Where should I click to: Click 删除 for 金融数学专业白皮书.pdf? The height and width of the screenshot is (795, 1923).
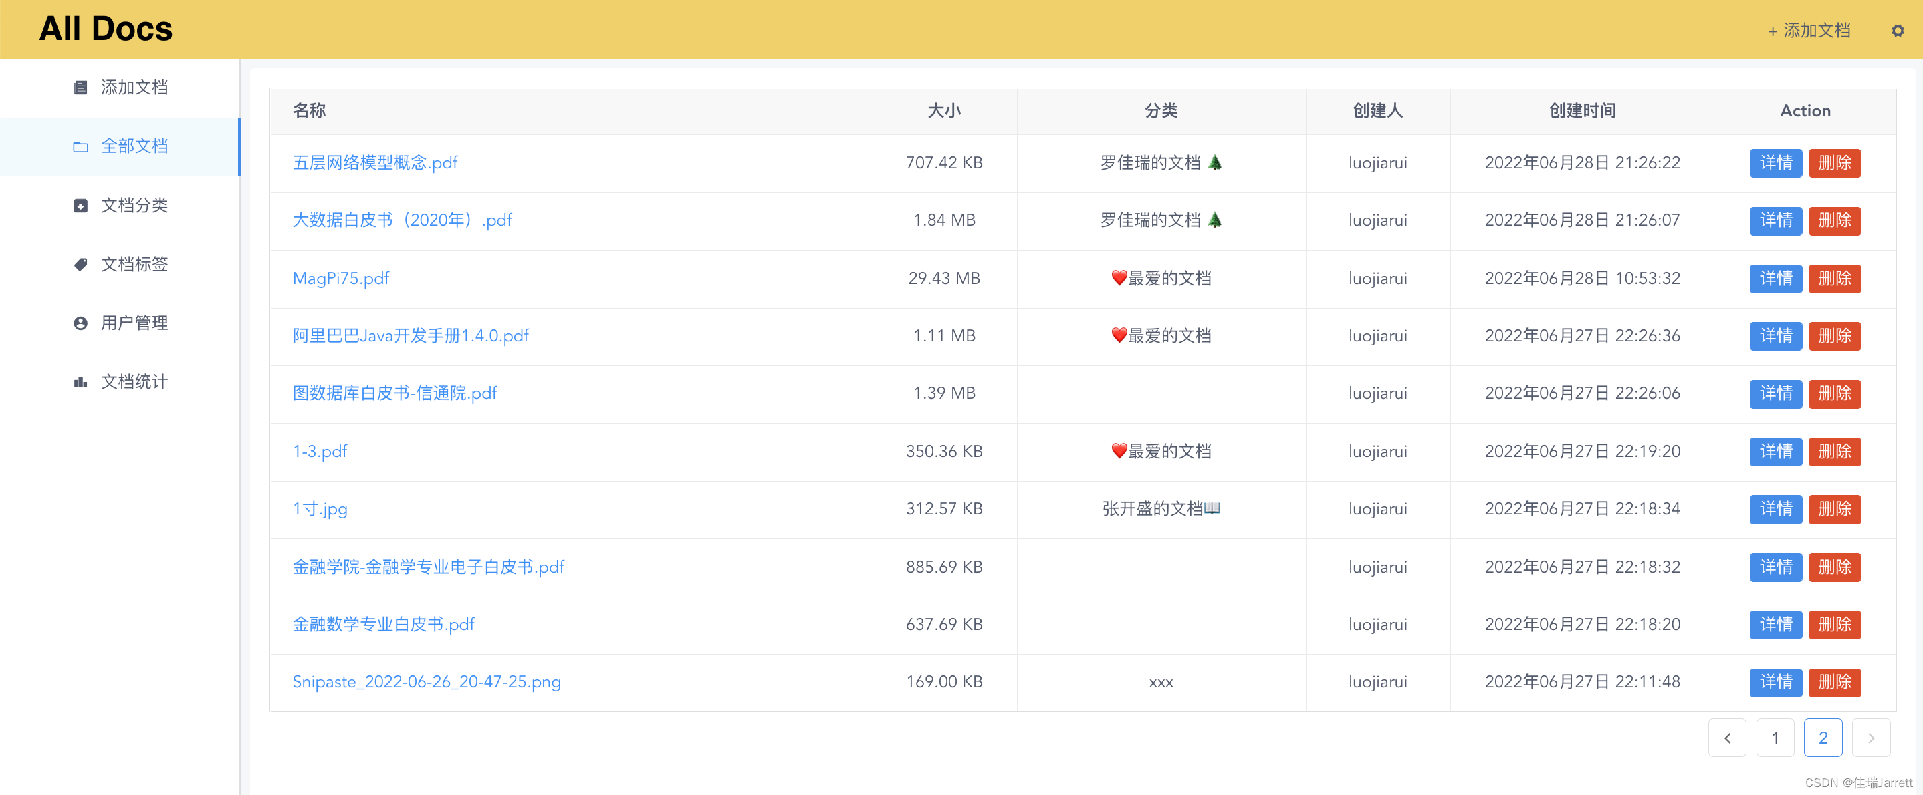point(1834,624)
